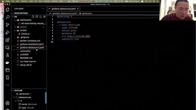Select apiVersion in the Outline panel
196x110 pixels.
tap(24, 94)
